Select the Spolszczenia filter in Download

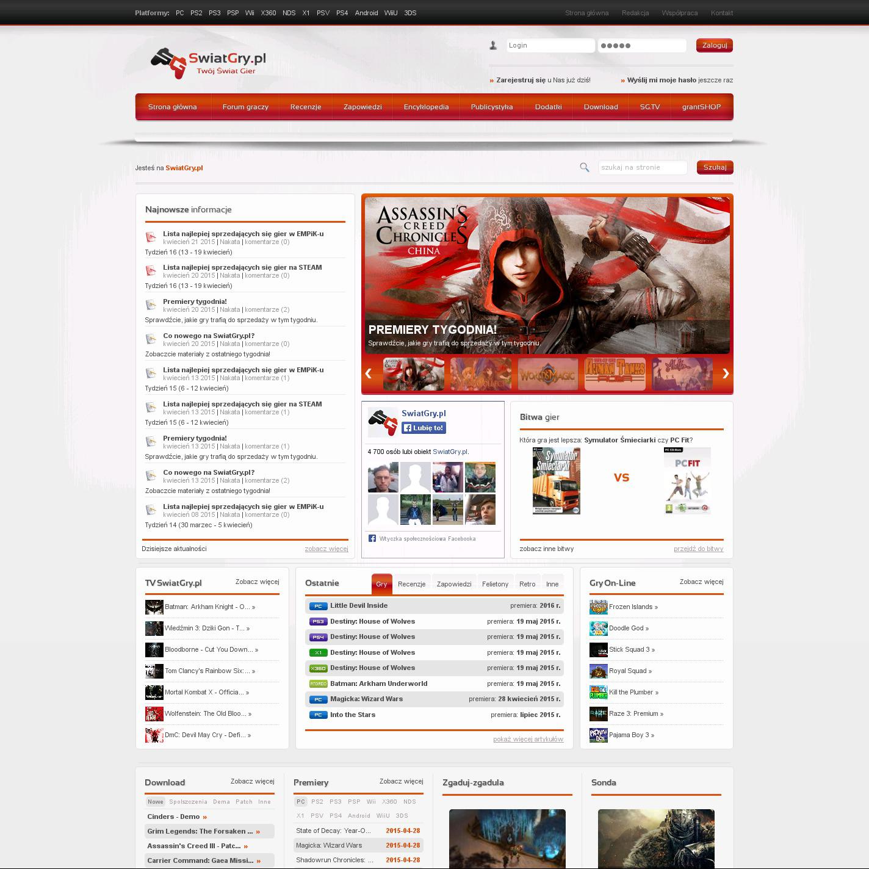tap(188, 802)
